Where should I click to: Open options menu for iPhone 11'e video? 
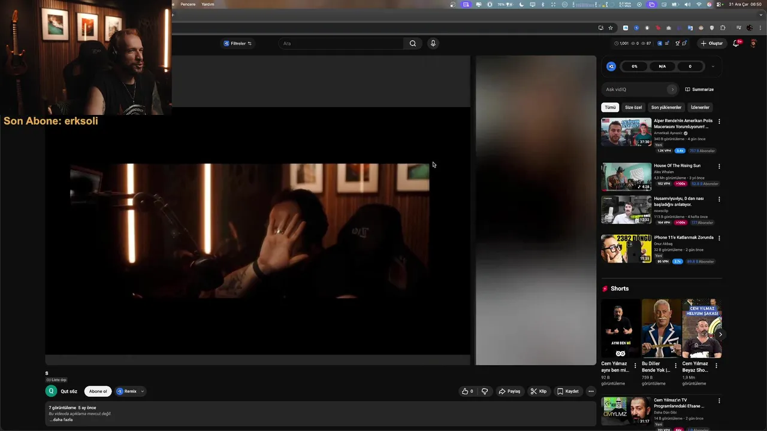[x=719, y=238]
